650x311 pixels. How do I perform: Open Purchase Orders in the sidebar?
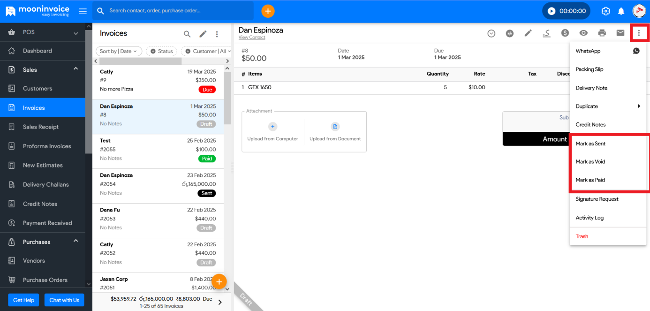click(43, 280)
